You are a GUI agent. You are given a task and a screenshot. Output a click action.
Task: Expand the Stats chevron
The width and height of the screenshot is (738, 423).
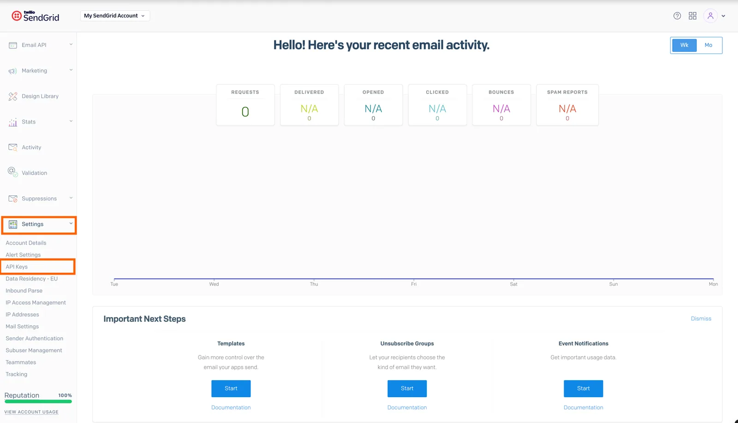click(x=71, y=121)
